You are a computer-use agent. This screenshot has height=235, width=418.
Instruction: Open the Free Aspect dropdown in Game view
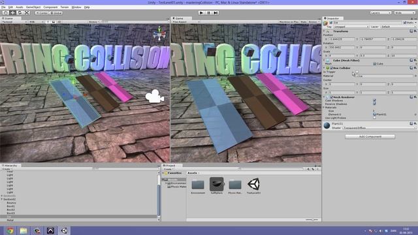185,22
